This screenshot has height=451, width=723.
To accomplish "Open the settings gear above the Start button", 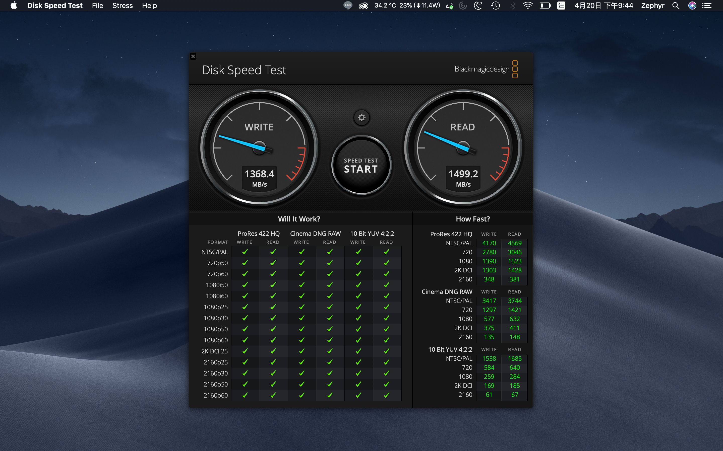I will click(x=361, y=118).
